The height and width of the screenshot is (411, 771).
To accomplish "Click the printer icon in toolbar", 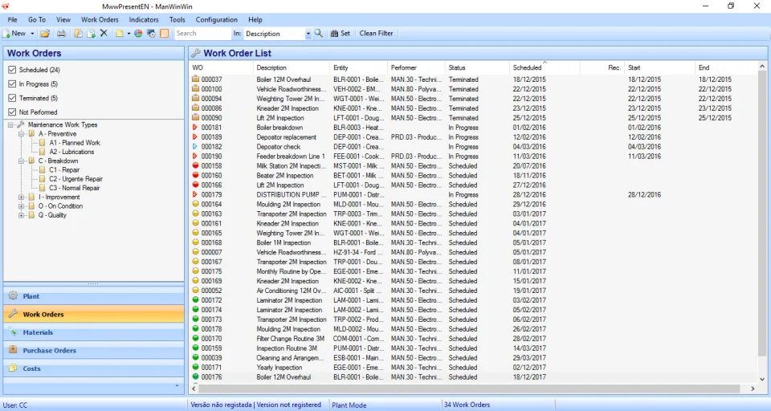I will (x=62, y=34).
